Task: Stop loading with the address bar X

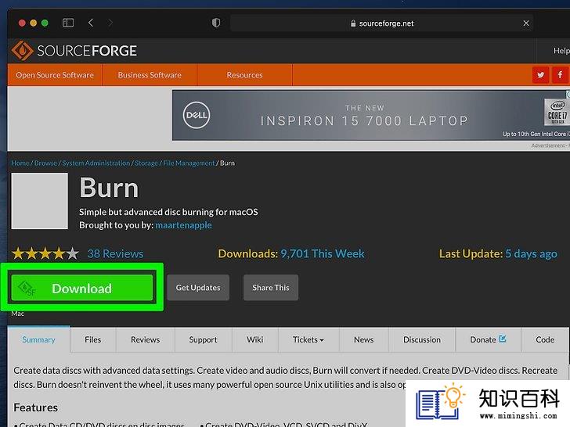Action: click(x=525, y=23)
